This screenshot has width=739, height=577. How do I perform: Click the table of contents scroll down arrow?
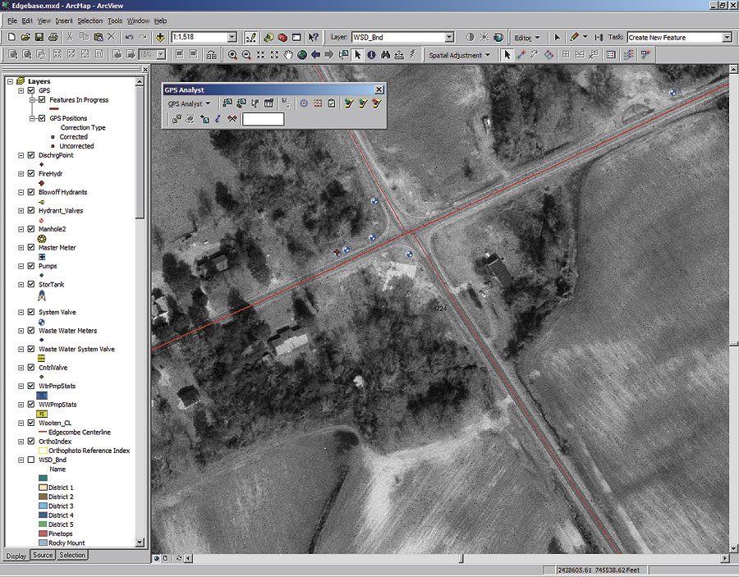140,543
